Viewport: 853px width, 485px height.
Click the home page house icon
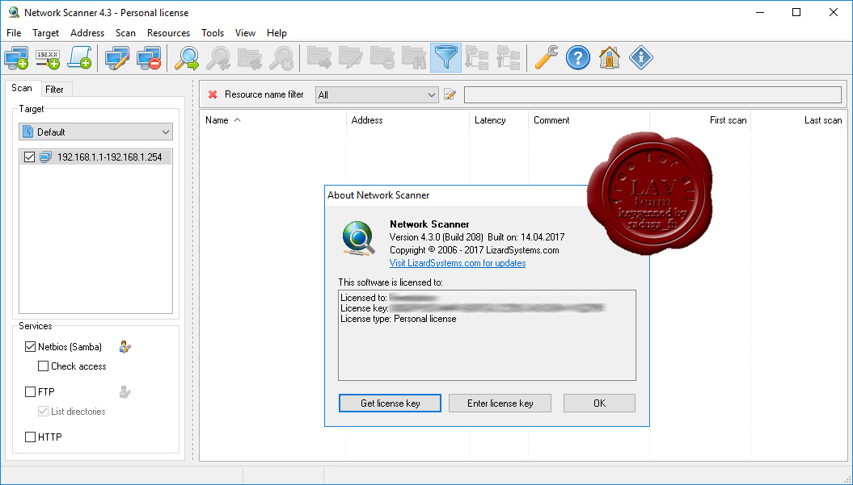coord(610,57)
